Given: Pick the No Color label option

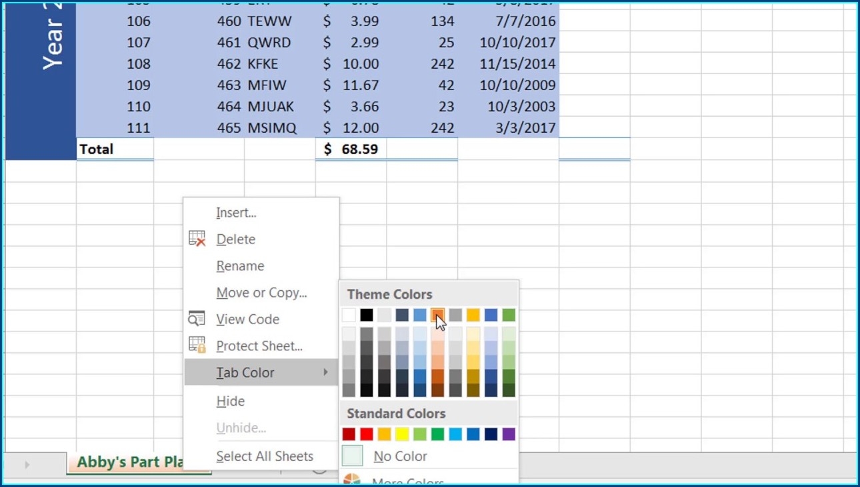Looking at the screenshot, I should (400, 456).
